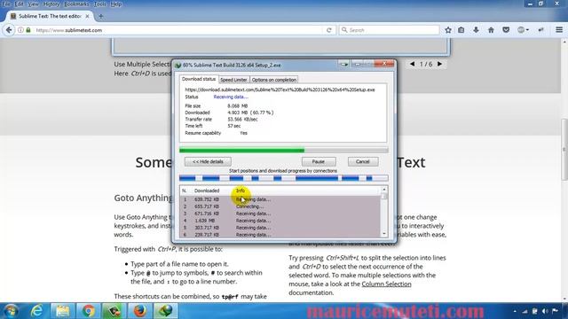Open Google Chrome from taskbar

88,311
